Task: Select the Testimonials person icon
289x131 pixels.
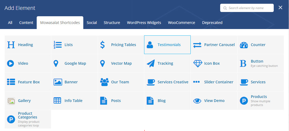Action: point(150,45)
